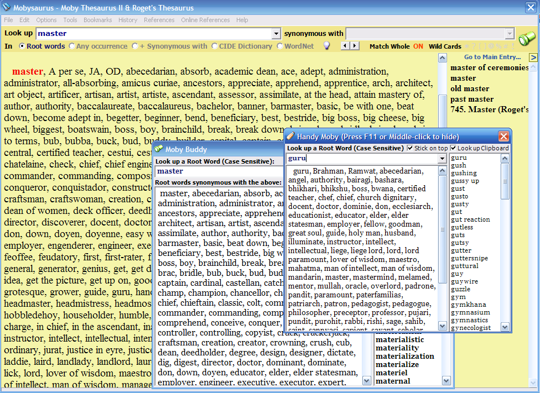This screenshot has height=393, width=540.
Task: Click the down arrow of Moby Buddy word list
Action: point(446,381)
